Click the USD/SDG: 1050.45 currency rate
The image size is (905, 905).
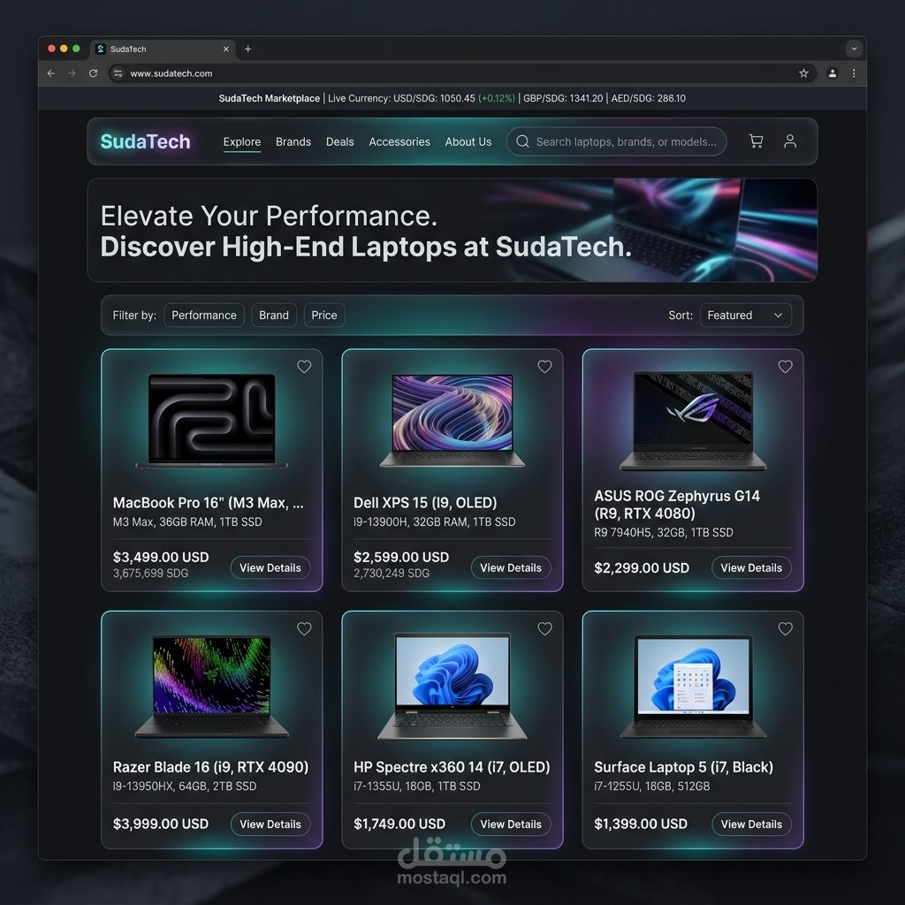click(x=434, y=98)
